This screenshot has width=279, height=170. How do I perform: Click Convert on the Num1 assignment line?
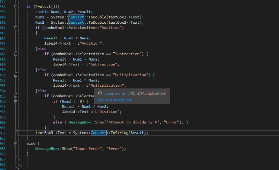[x=76, y=17]
